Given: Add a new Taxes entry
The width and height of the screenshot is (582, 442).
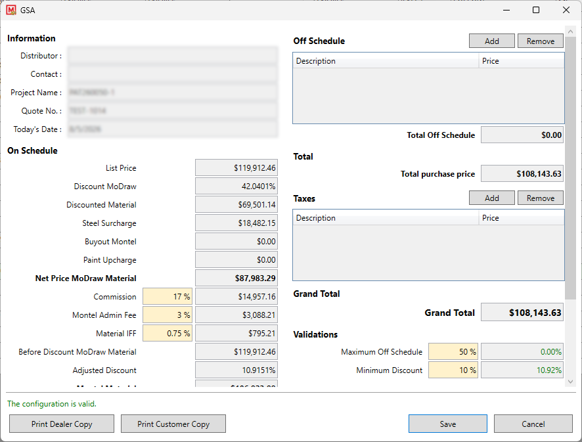Looking at the screenshot, I should [492, 198].
